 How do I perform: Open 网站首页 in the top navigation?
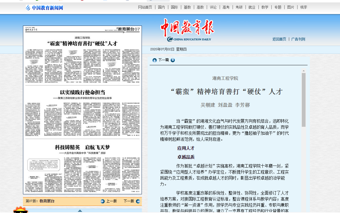click(x=145, y=7)
